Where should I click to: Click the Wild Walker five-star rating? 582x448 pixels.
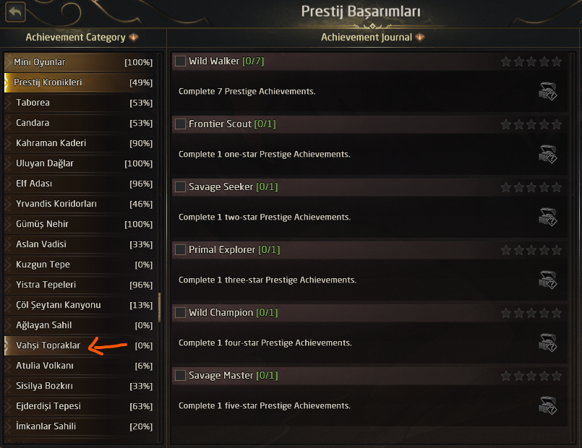[x=531, y=62]
